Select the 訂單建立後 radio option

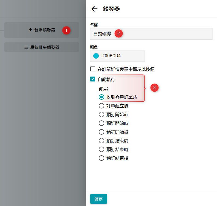102,106
